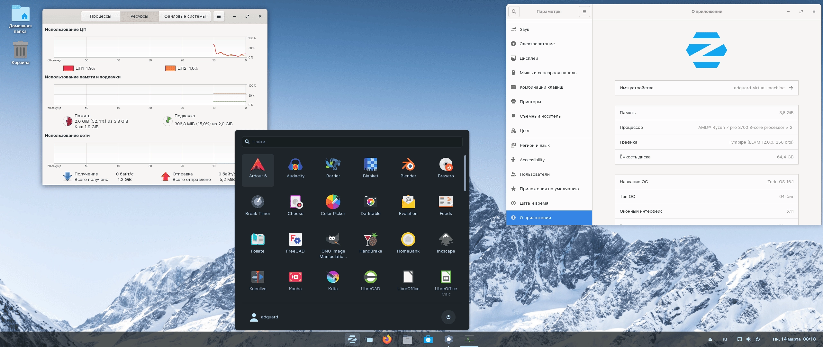Screen dimensions: 823x347
Task: Launch Ardour 6 from the app menu
Action: click(x=258, y=170)
